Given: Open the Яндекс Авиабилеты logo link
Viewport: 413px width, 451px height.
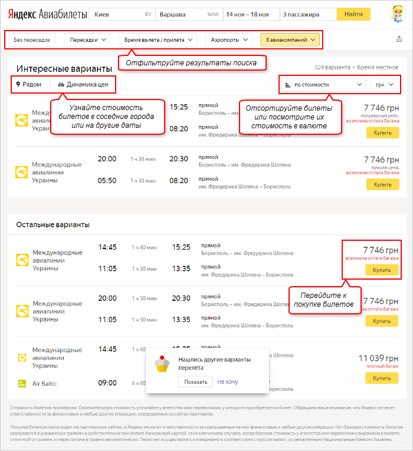Looking at the screenshot, I should [x=48, y=14].
